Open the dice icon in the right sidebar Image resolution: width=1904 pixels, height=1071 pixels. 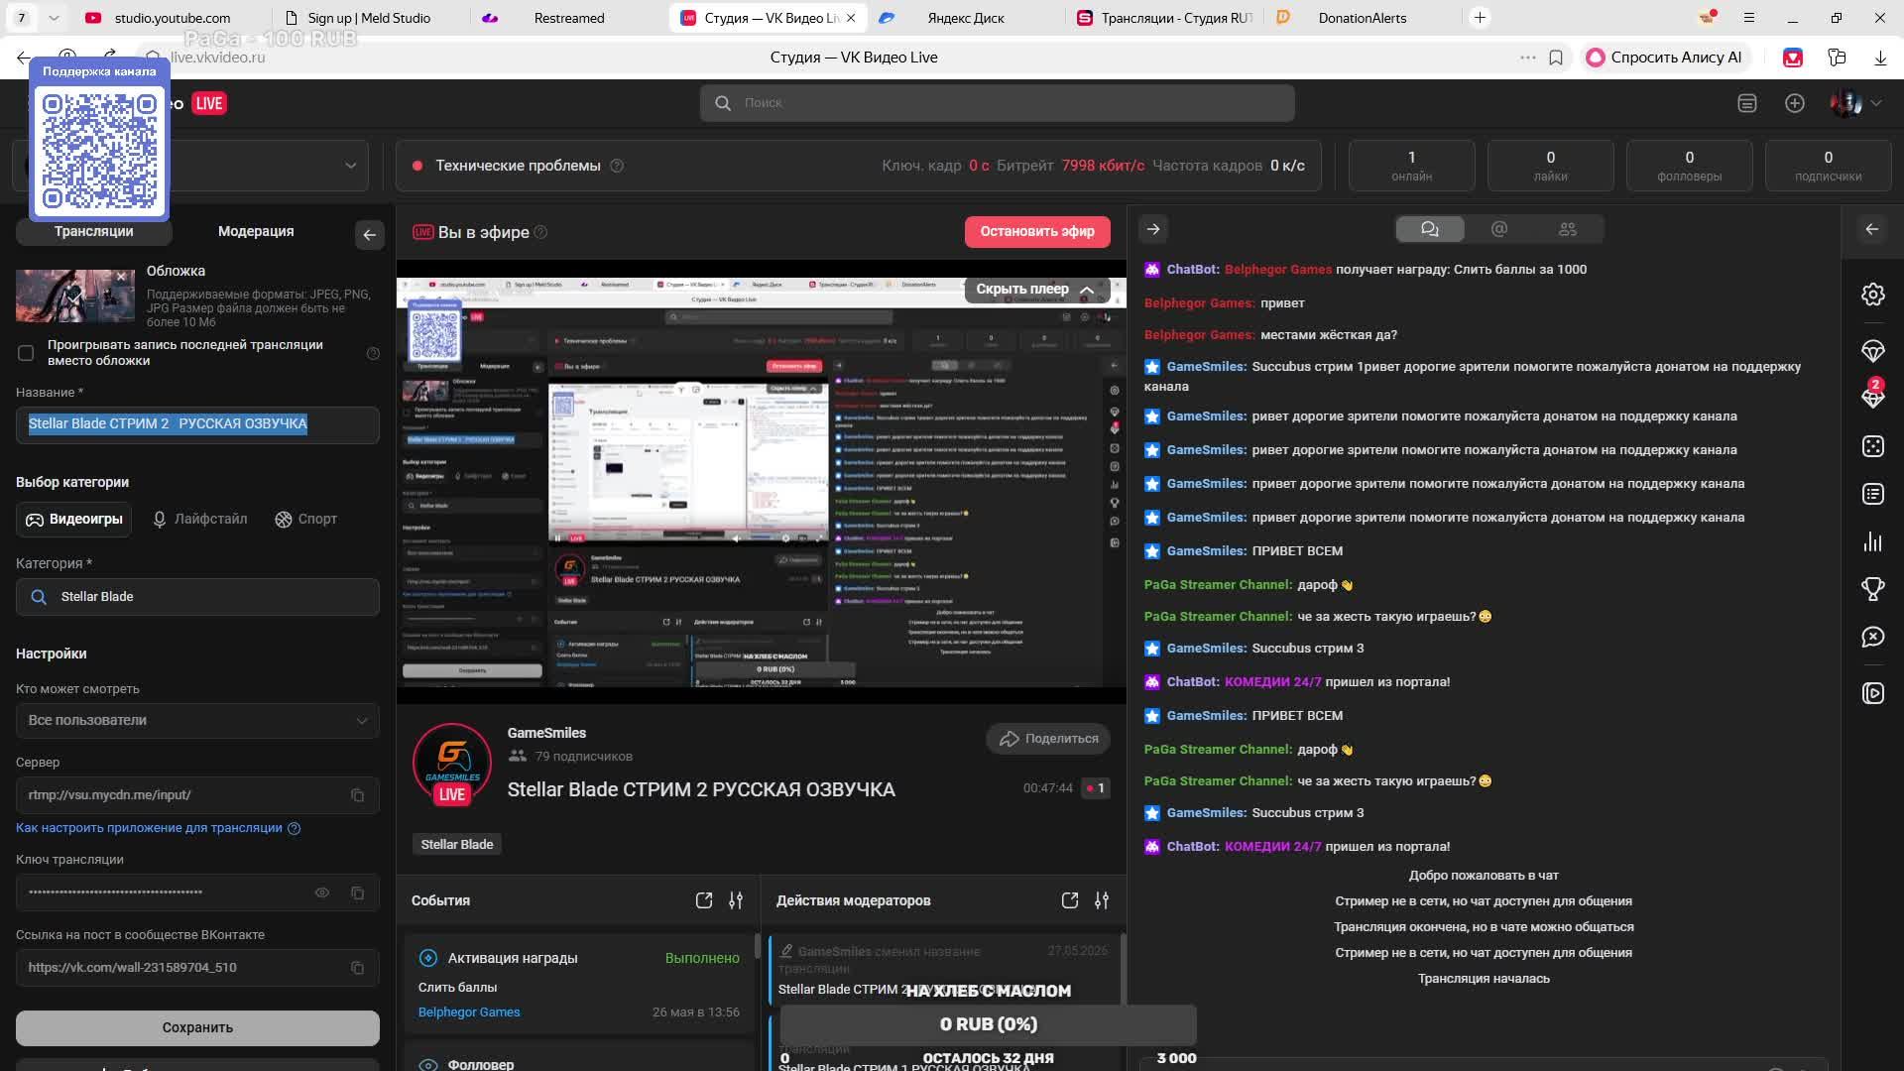coord(1872,446)
